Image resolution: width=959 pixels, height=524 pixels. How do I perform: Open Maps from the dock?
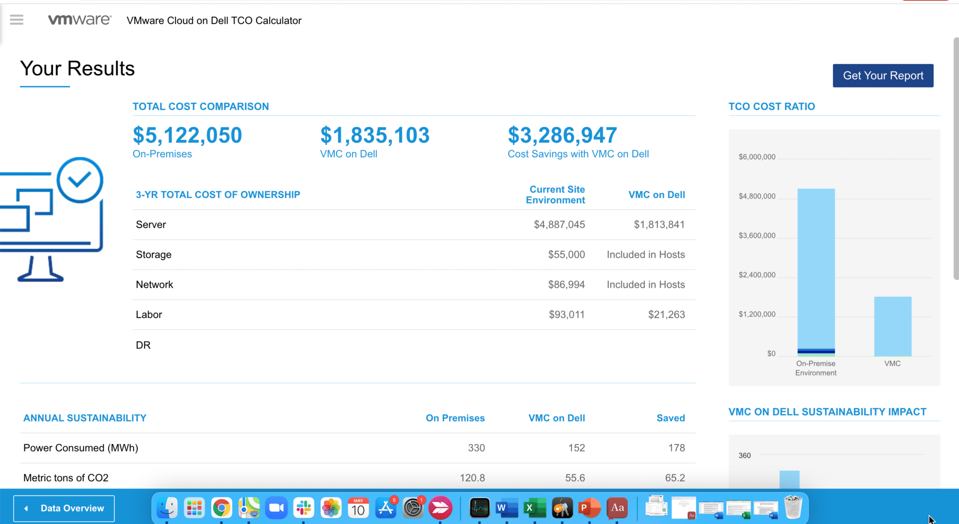point(249,508)
